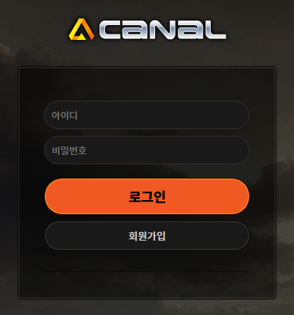Click the 비밀번호 placeholder text
294x315 pixels.
tap(69, 150)
